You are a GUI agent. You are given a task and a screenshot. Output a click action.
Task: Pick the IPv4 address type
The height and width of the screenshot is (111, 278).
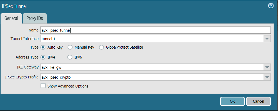click(42, 57)
